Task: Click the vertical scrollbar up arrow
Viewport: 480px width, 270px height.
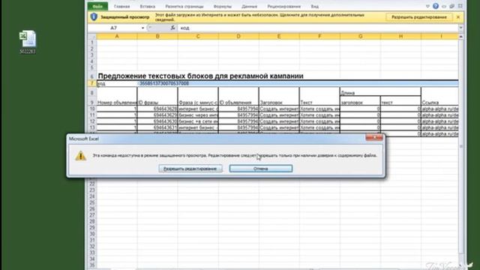Action: [461, 37]
